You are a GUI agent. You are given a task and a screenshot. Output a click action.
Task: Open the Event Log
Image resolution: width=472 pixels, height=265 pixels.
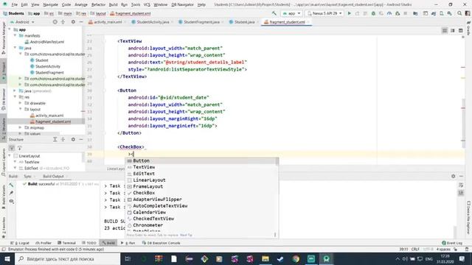[452, 243]
